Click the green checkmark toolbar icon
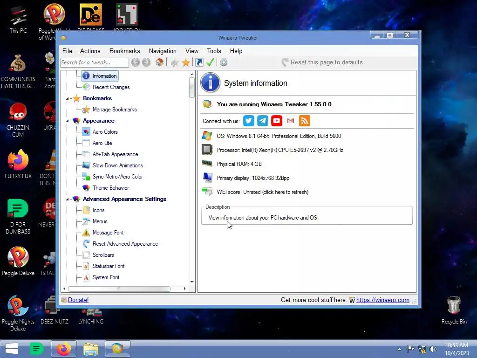Screen dimensions: 477x358 tap(210, 62)
